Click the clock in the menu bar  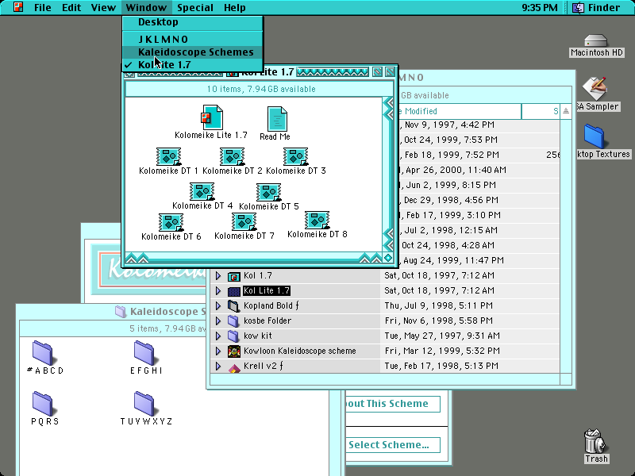[540, 7]
